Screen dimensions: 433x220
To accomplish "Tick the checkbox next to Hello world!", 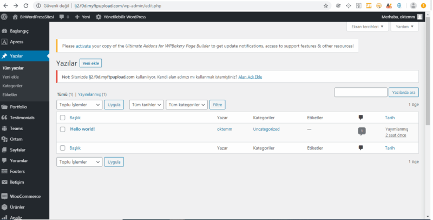I will coord(63,130).
